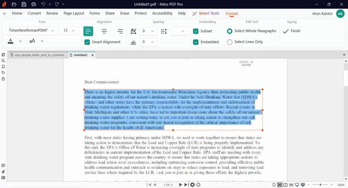The width and height of the screenshot is (348, 188).
Task: Align text right
Action: [120, 31]
